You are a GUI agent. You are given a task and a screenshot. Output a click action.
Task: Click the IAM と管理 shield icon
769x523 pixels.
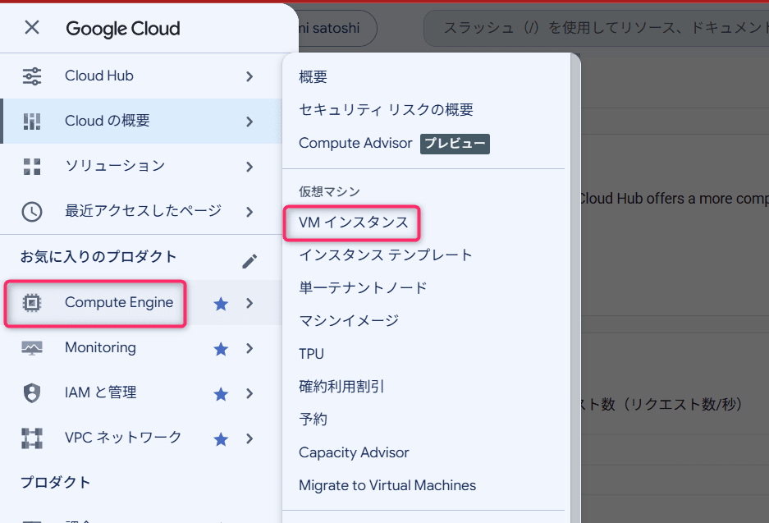click(x=32, y=393)
